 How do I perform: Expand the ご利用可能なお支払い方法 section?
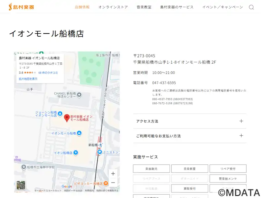point(241,136)
